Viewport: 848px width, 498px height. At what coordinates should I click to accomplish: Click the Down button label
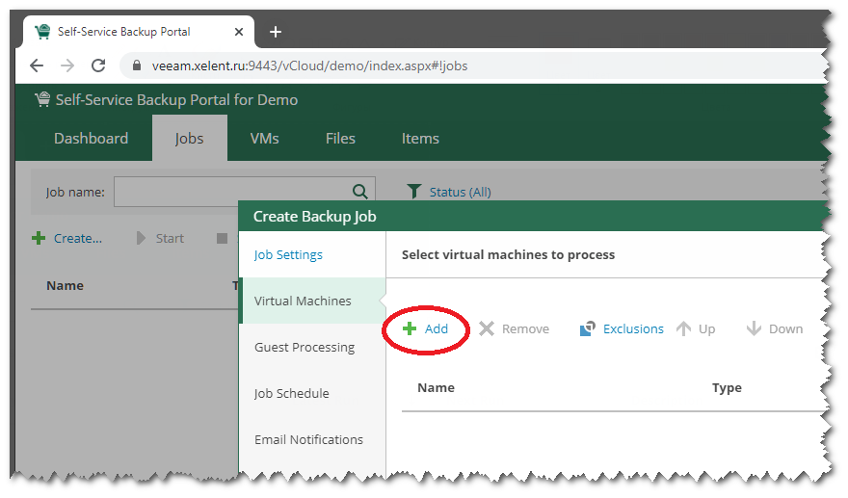point(785,328)
